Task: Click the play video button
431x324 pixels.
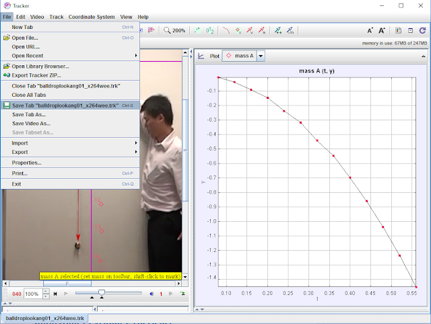Action: pyautogui.click(x=66, y=294)
